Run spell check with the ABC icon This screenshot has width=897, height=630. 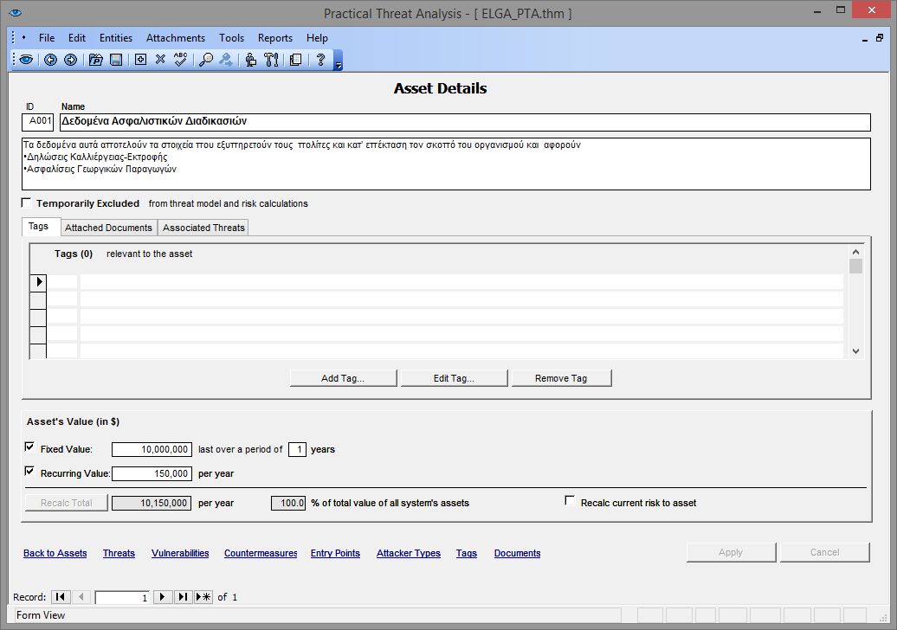click(x=180, y=60)
